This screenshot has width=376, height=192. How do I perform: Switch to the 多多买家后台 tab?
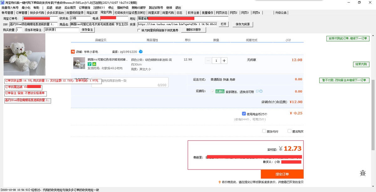pos(55,13)
